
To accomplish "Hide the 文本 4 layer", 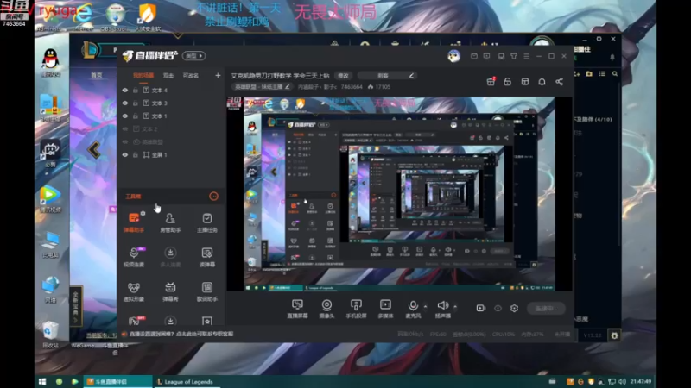I will (124, 91).
